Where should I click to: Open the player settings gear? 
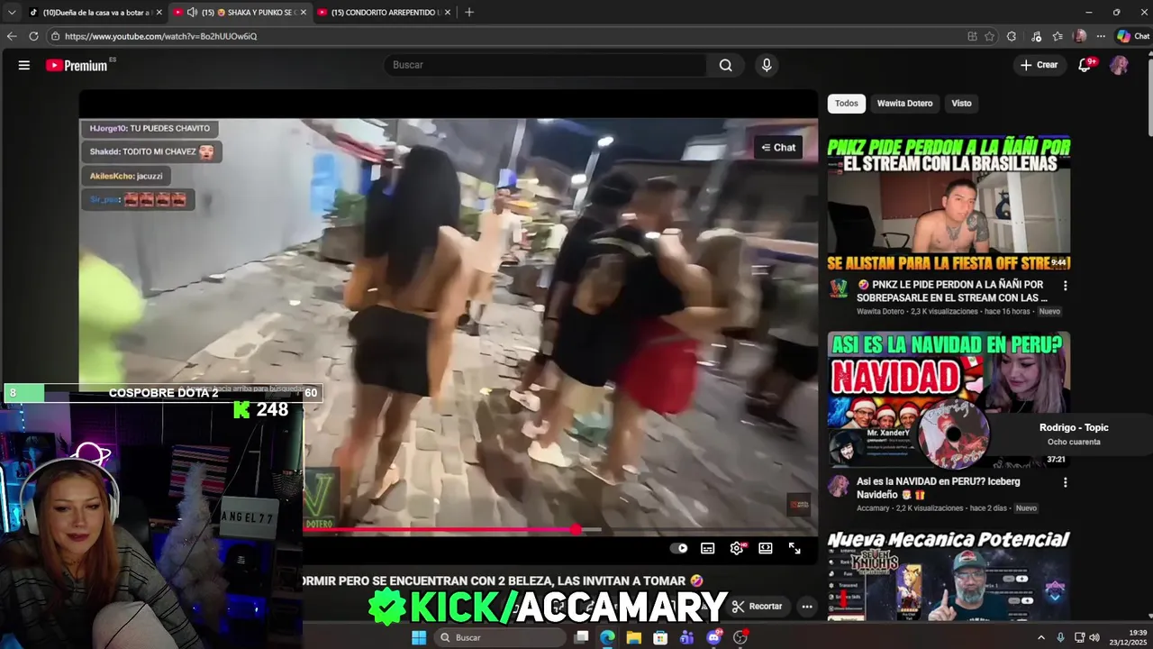(x=737, y=548)
